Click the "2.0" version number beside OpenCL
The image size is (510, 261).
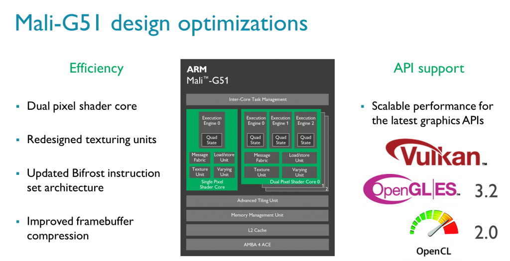(x=486, y=233)
